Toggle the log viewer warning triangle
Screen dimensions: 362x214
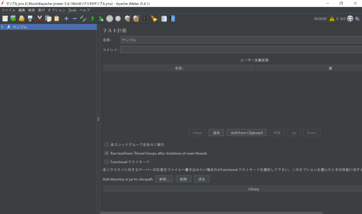coord(332,18)
